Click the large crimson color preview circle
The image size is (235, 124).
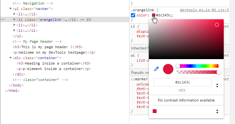click(x=168, y=69)
